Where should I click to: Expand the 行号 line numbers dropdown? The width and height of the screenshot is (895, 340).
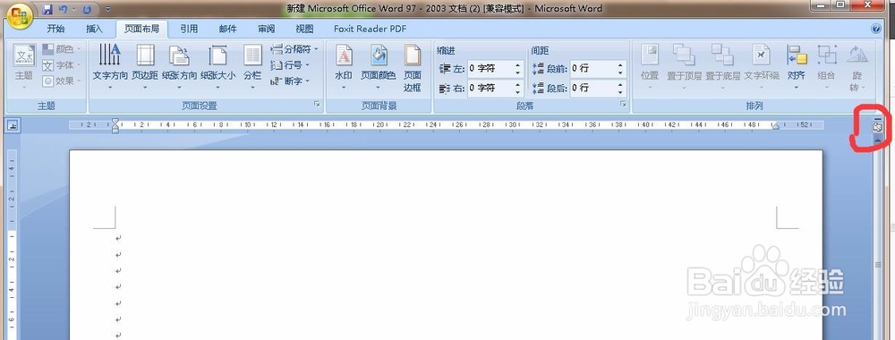(x=290, y=65)
